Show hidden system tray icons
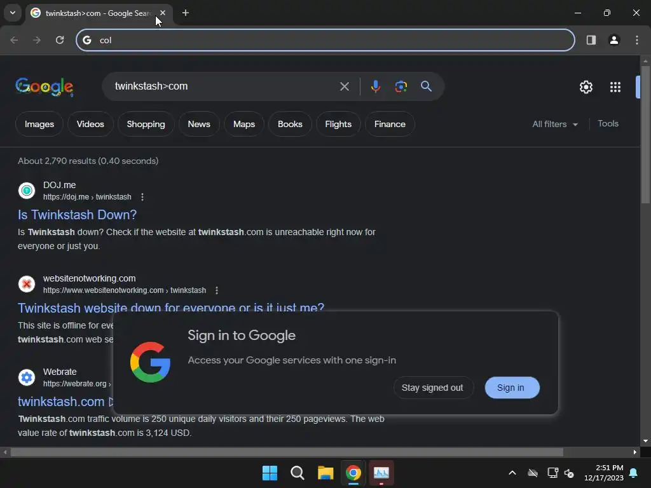Viewport: 651px width, 488px height. [512, 473]
